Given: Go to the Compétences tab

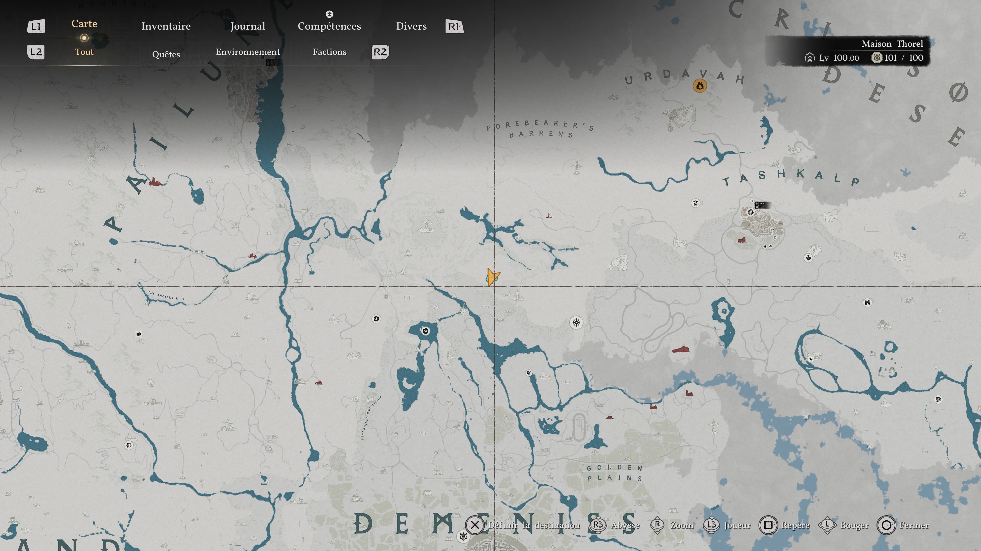Looking at the screenshot, I should tap(329, 26).
